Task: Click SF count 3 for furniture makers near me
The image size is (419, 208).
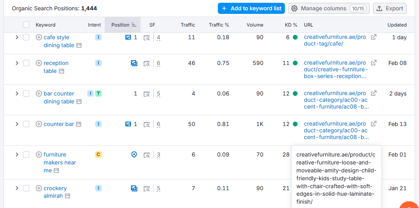Action: coord(158,155)
